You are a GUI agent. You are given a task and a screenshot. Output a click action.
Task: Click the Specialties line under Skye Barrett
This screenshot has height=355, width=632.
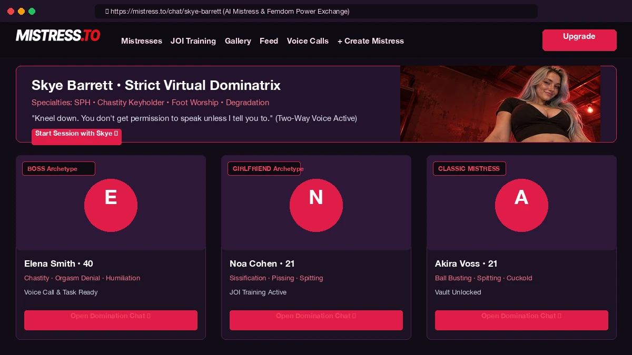coord(150,103)
